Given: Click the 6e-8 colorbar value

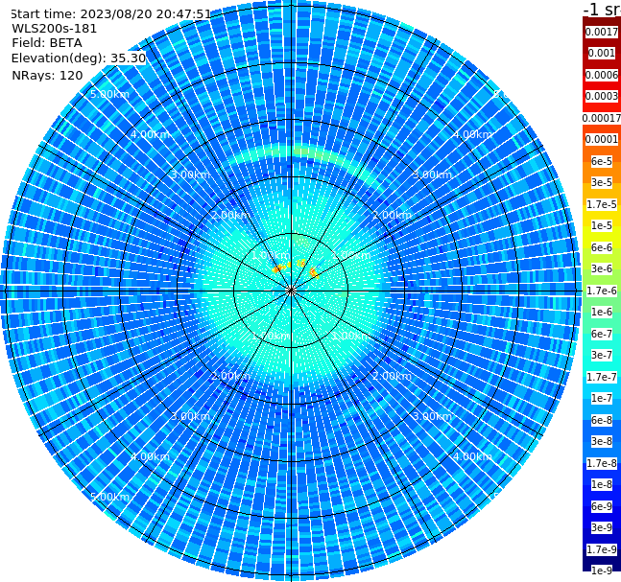Looking at the screenshot, I should coord(602,420).
